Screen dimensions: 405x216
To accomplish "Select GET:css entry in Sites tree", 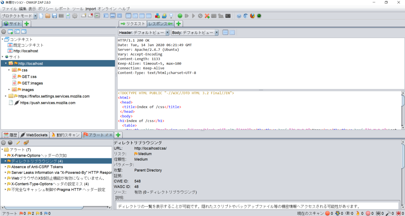I will pyautogui.click(x=29, y=77).
